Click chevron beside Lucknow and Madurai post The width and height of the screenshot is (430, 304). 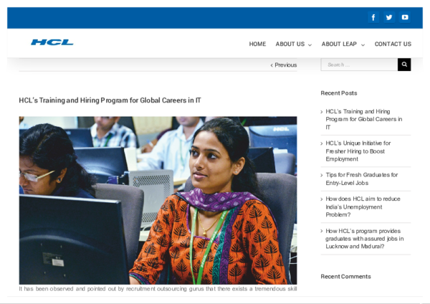(x=322, y=231)
